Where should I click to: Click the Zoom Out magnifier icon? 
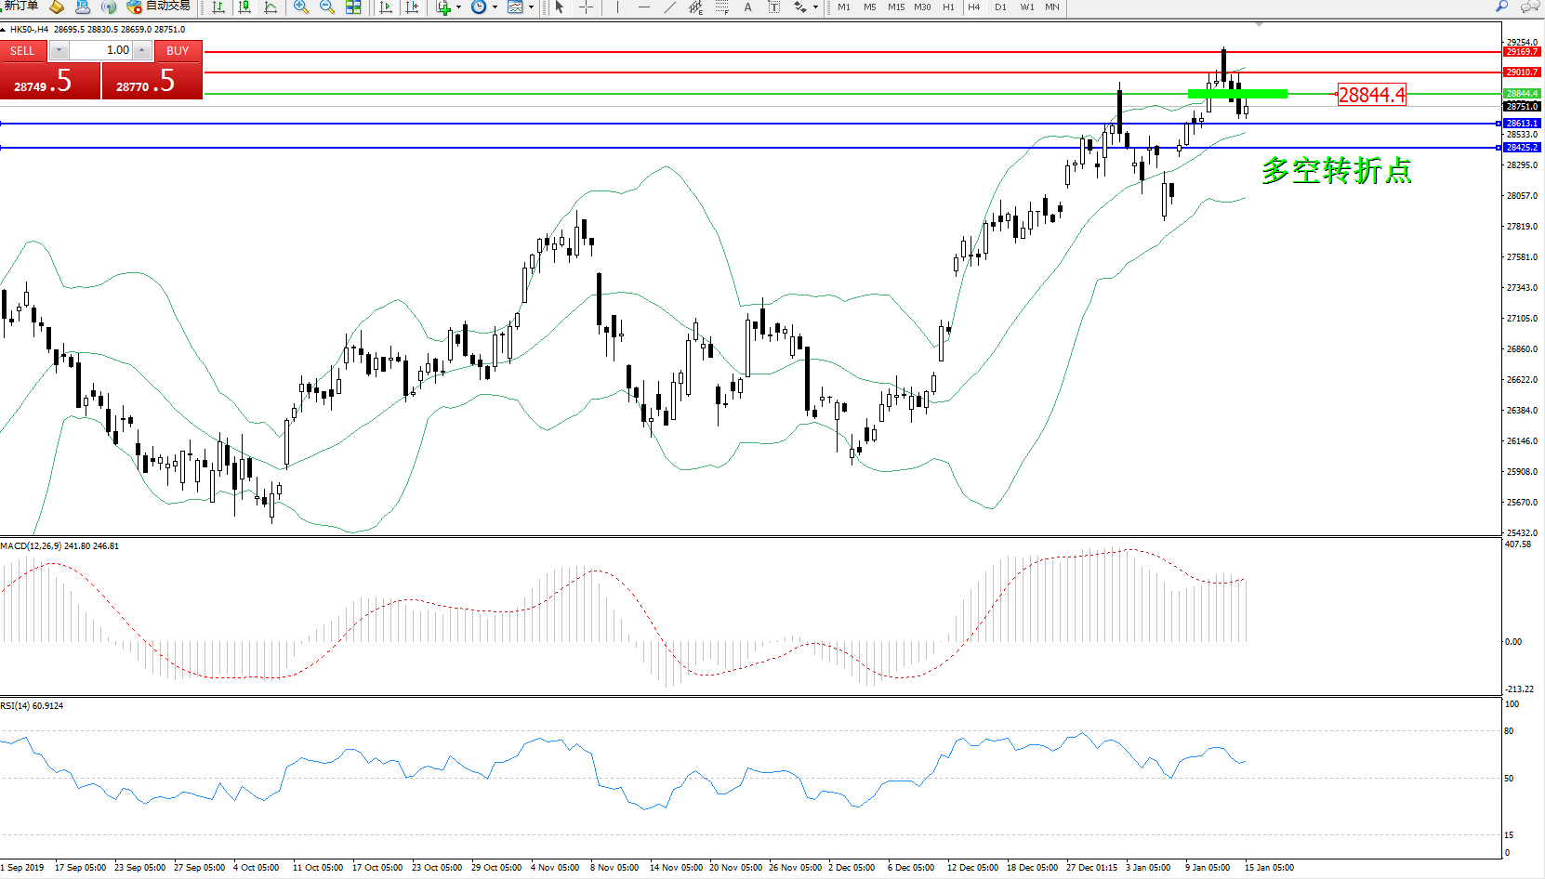[326, 7]
